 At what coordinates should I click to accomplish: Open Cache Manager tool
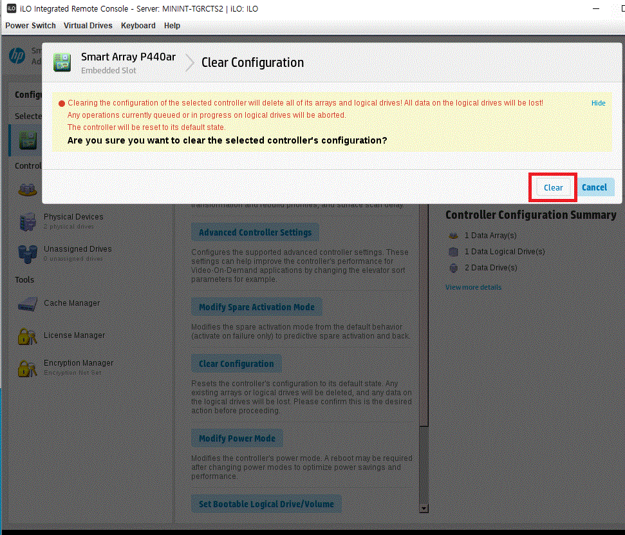click(71, 303)
